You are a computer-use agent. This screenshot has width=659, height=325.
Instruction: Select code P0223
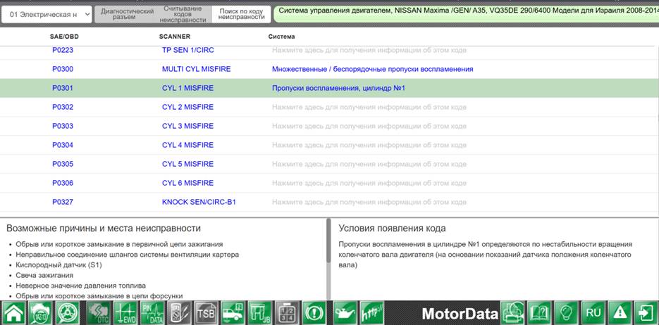(x=63, y=50)
